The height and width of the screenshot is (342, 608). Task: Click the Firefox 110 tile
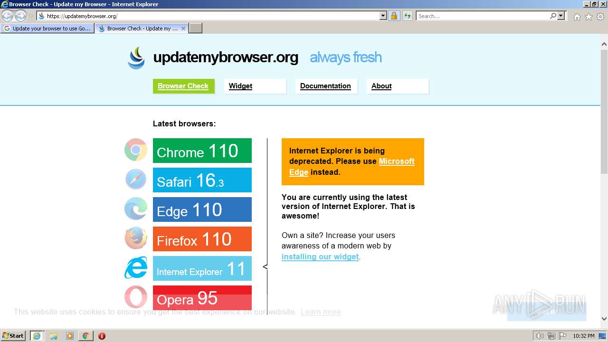[202, 239]
